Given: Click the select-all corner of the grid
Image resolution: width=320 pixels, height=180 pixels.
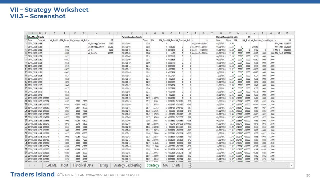Looking at the screenshot, I should pos(26,33).
